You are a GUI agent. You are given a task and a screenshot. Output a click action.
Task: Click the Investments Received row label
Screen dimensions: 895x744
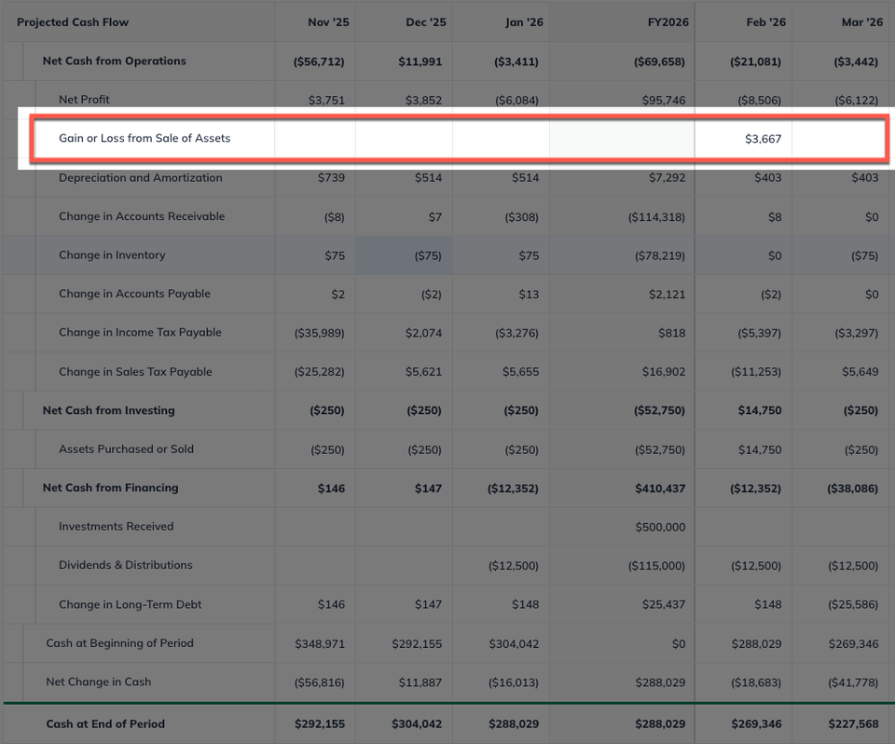116,527
